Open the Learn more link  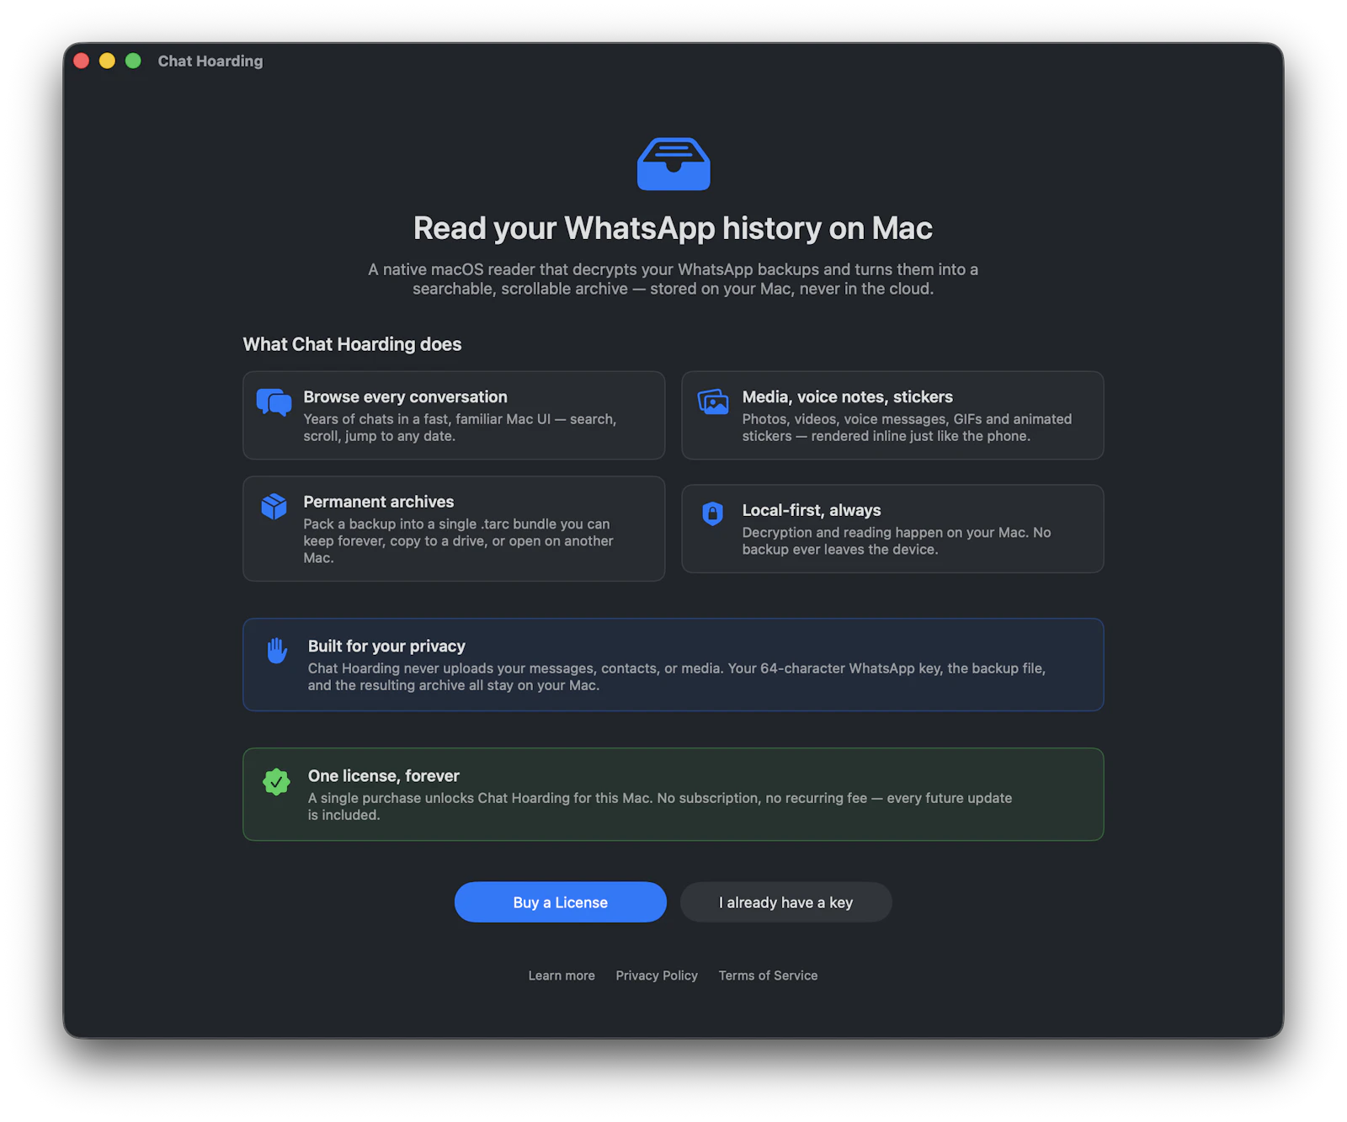[562, 976]
